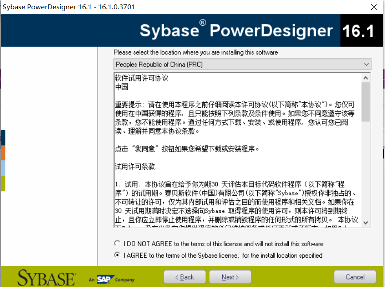Click the 16.1 version badge in header
The width and height of the screenshot is (385, 287).
(362, 31)
